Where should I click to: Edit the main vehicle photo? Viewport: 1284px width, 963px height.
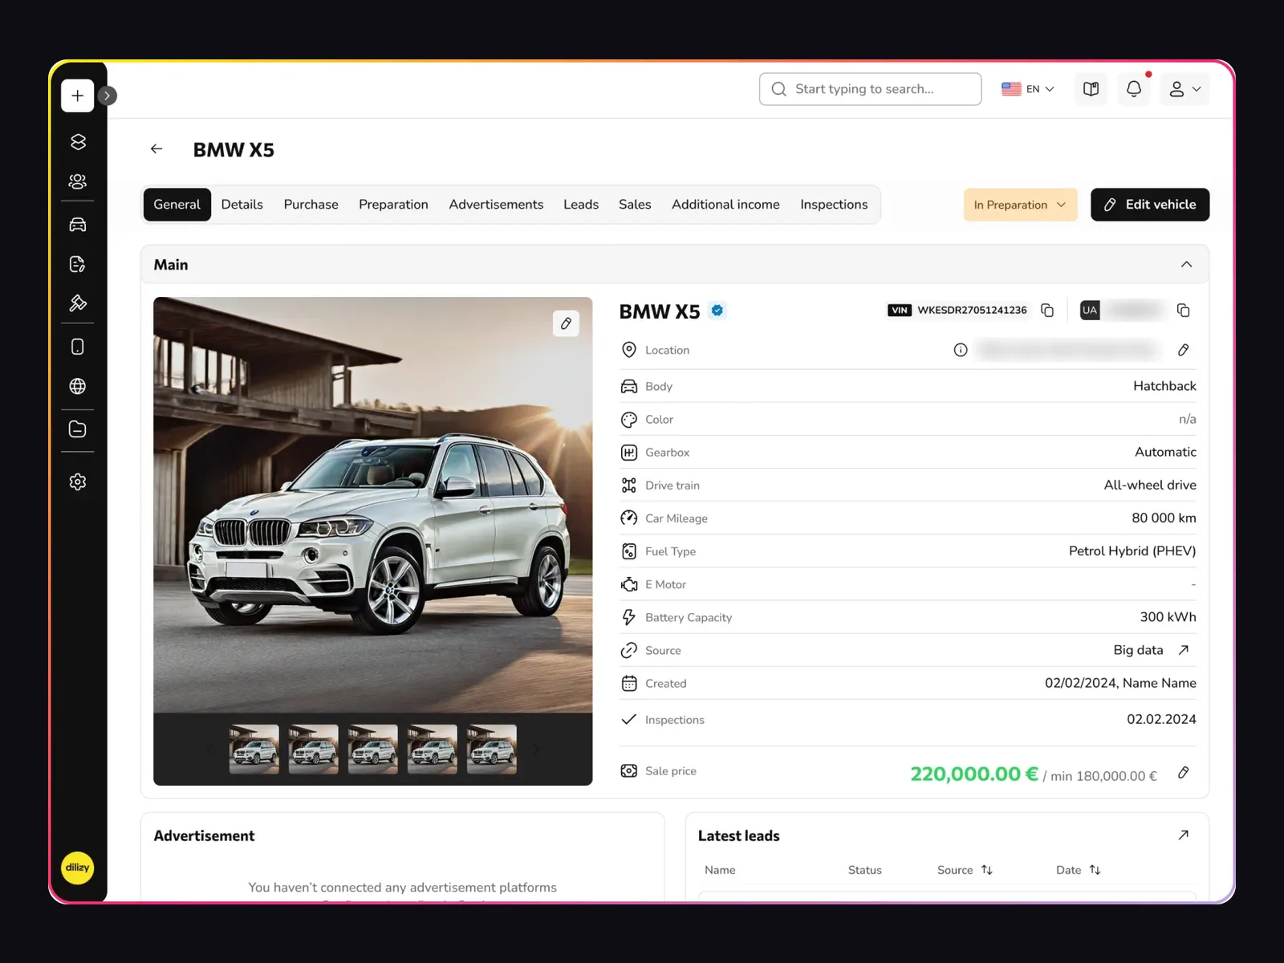point(566,323)
